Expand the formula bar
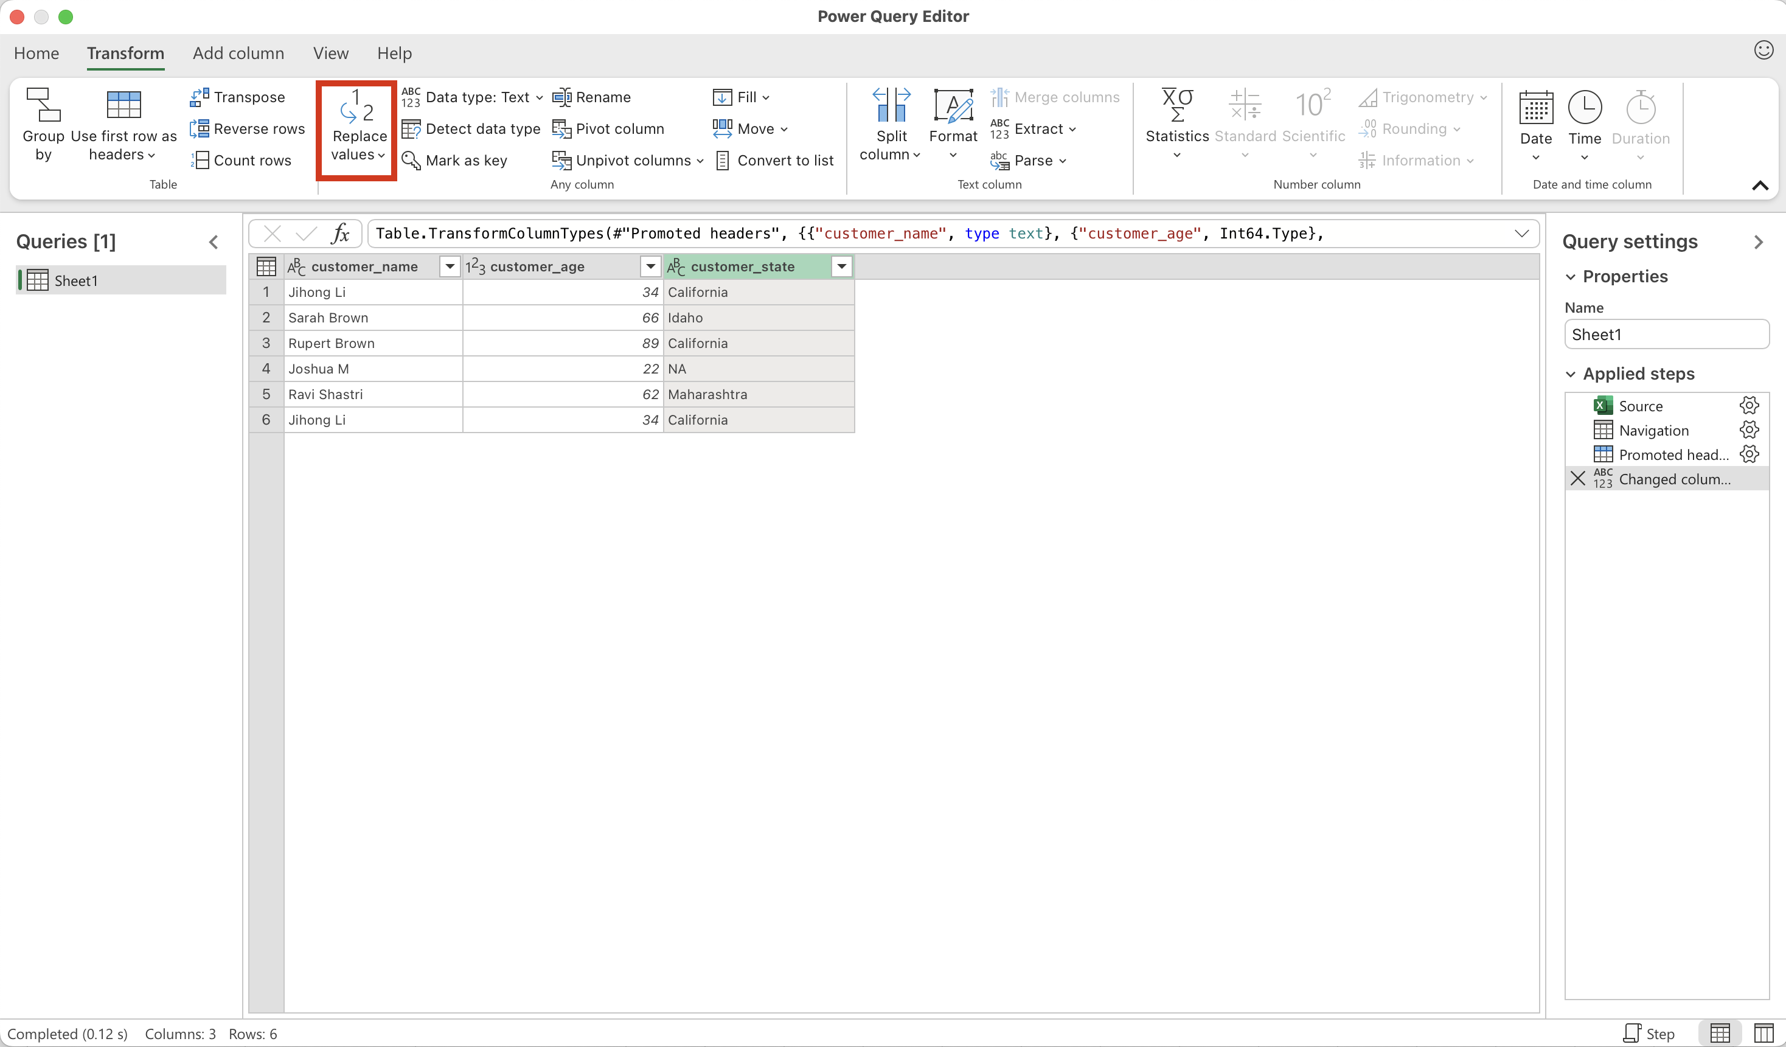 (1521, 233)
